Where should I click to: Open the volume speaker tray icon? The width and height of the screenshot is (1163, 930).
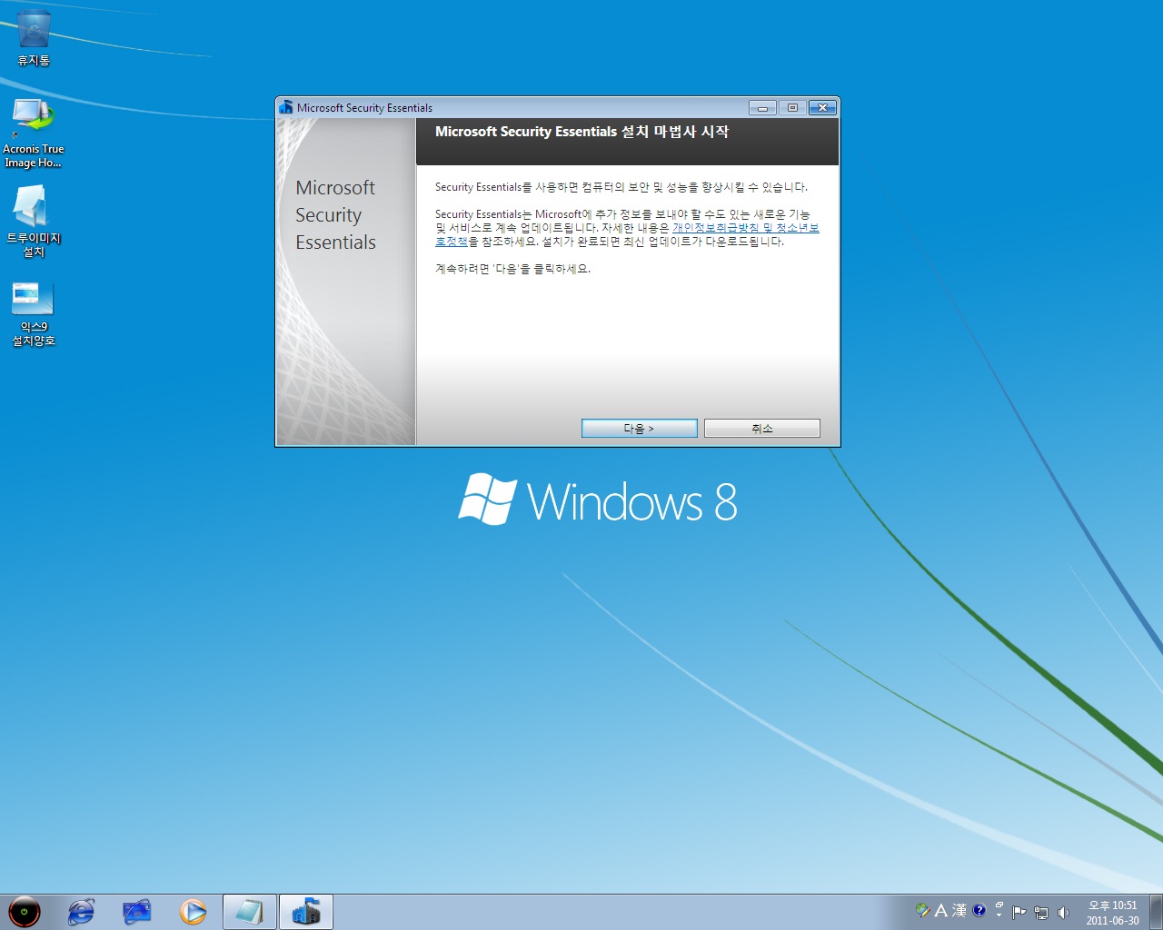click(x=1063, y=912)
